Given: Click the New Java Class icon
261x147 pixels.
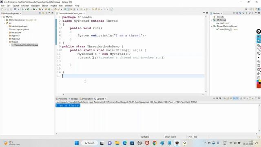Looking at the screenshot, I should point(49,9).
